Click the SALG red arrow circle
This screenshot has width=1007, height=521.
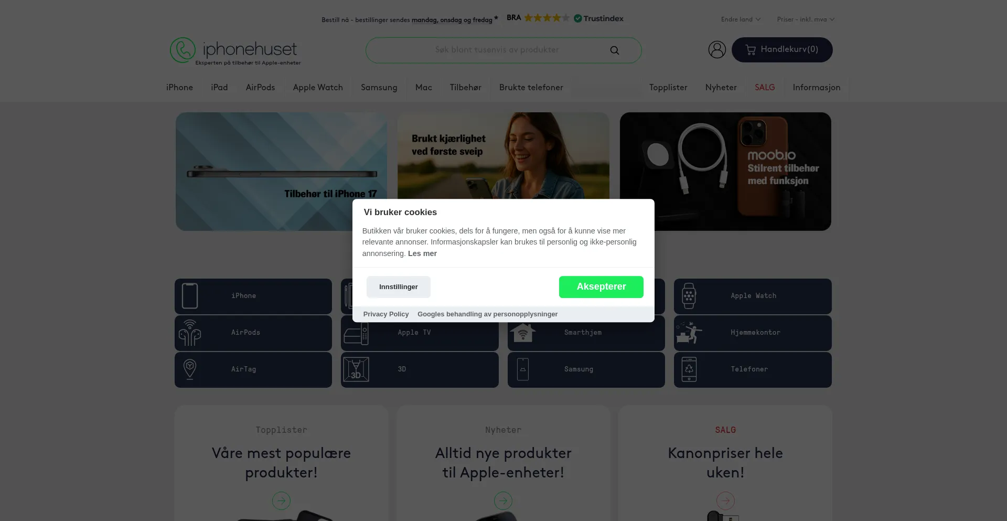(725, 501)
